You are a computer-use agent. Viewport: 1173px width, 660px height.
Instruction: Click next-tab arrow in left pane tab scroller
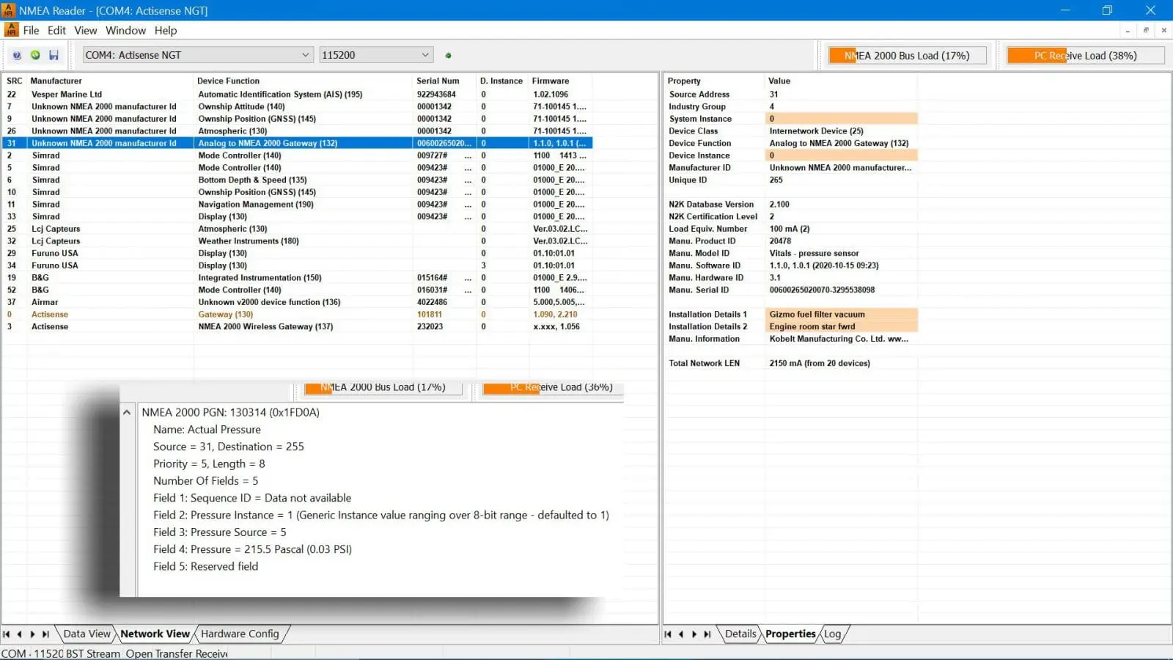(32, 634)
